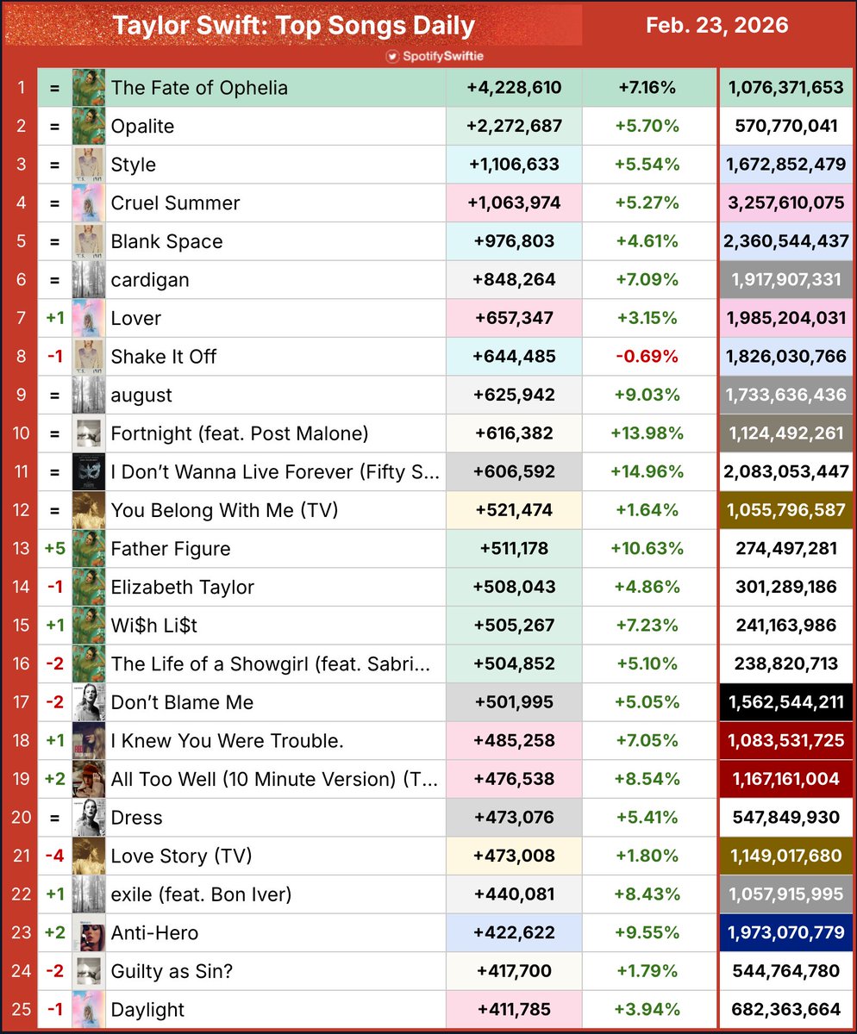This screenshot has height=1034, width=857.
Task: Click rank number '25' for Daylight
Action: click(20, 1010)
